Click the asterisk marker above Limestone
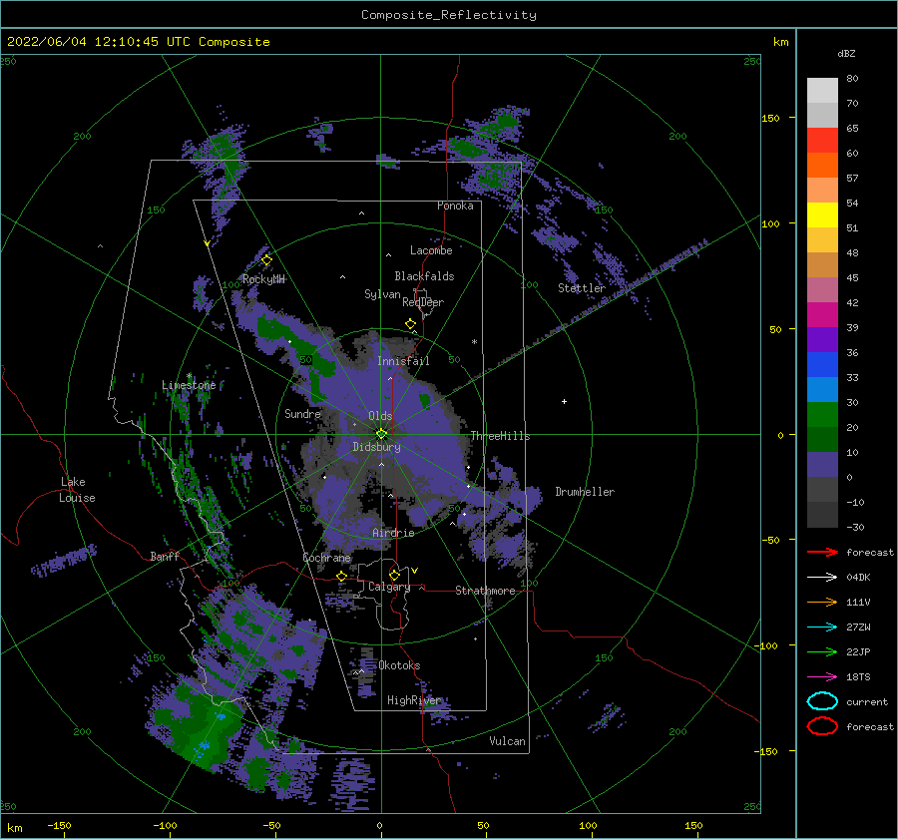 click(x=189, y=376)
